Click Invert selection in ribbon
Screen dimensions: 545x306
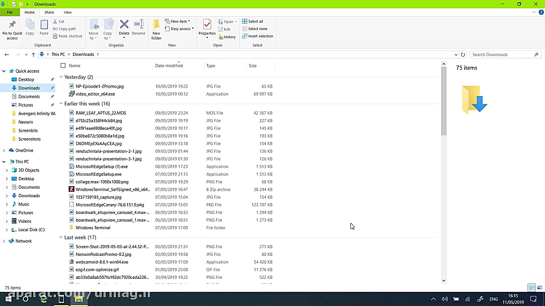coord(258,36)
